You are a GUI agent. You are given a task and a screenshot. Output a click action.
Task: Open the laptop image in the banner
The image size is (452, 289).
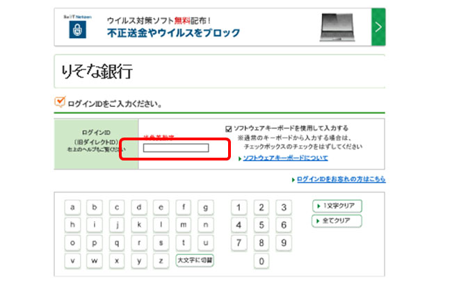pyautogui.click(x=337, y=27)
